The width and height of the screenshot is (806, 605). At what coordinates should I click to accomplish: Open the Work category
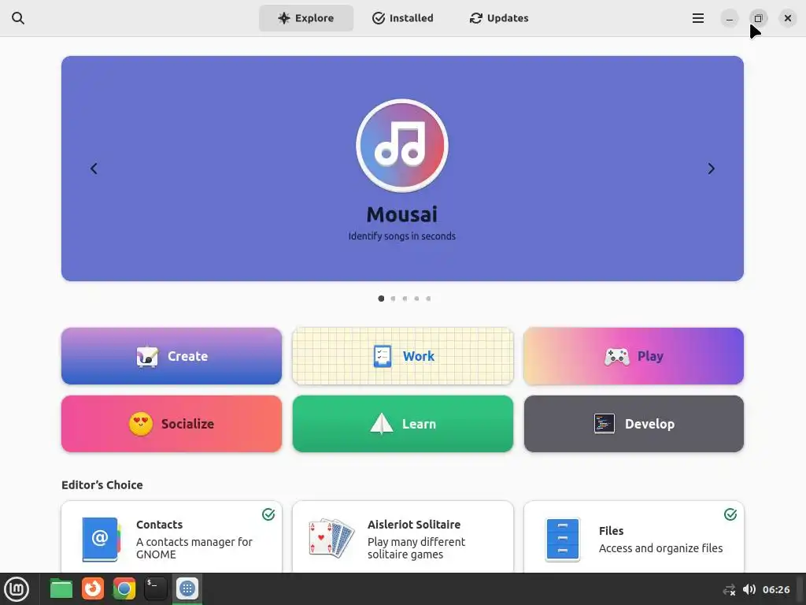(x=402, y=356)
